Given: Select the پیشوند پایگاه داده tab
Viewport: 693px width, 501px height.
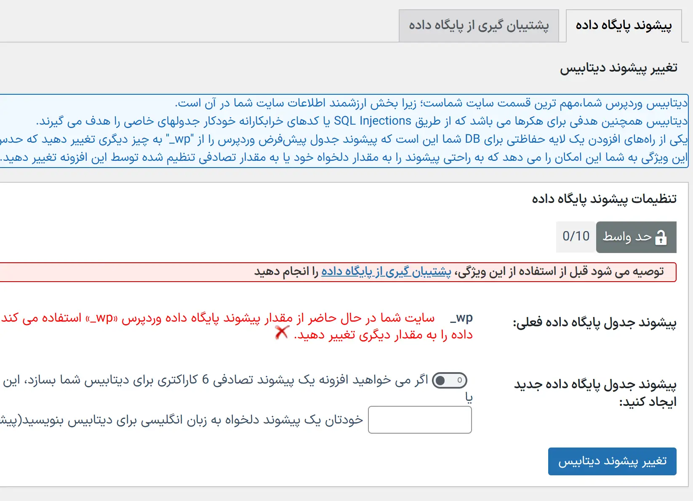Looking at the screenshot, I should [x=624, y=26].
